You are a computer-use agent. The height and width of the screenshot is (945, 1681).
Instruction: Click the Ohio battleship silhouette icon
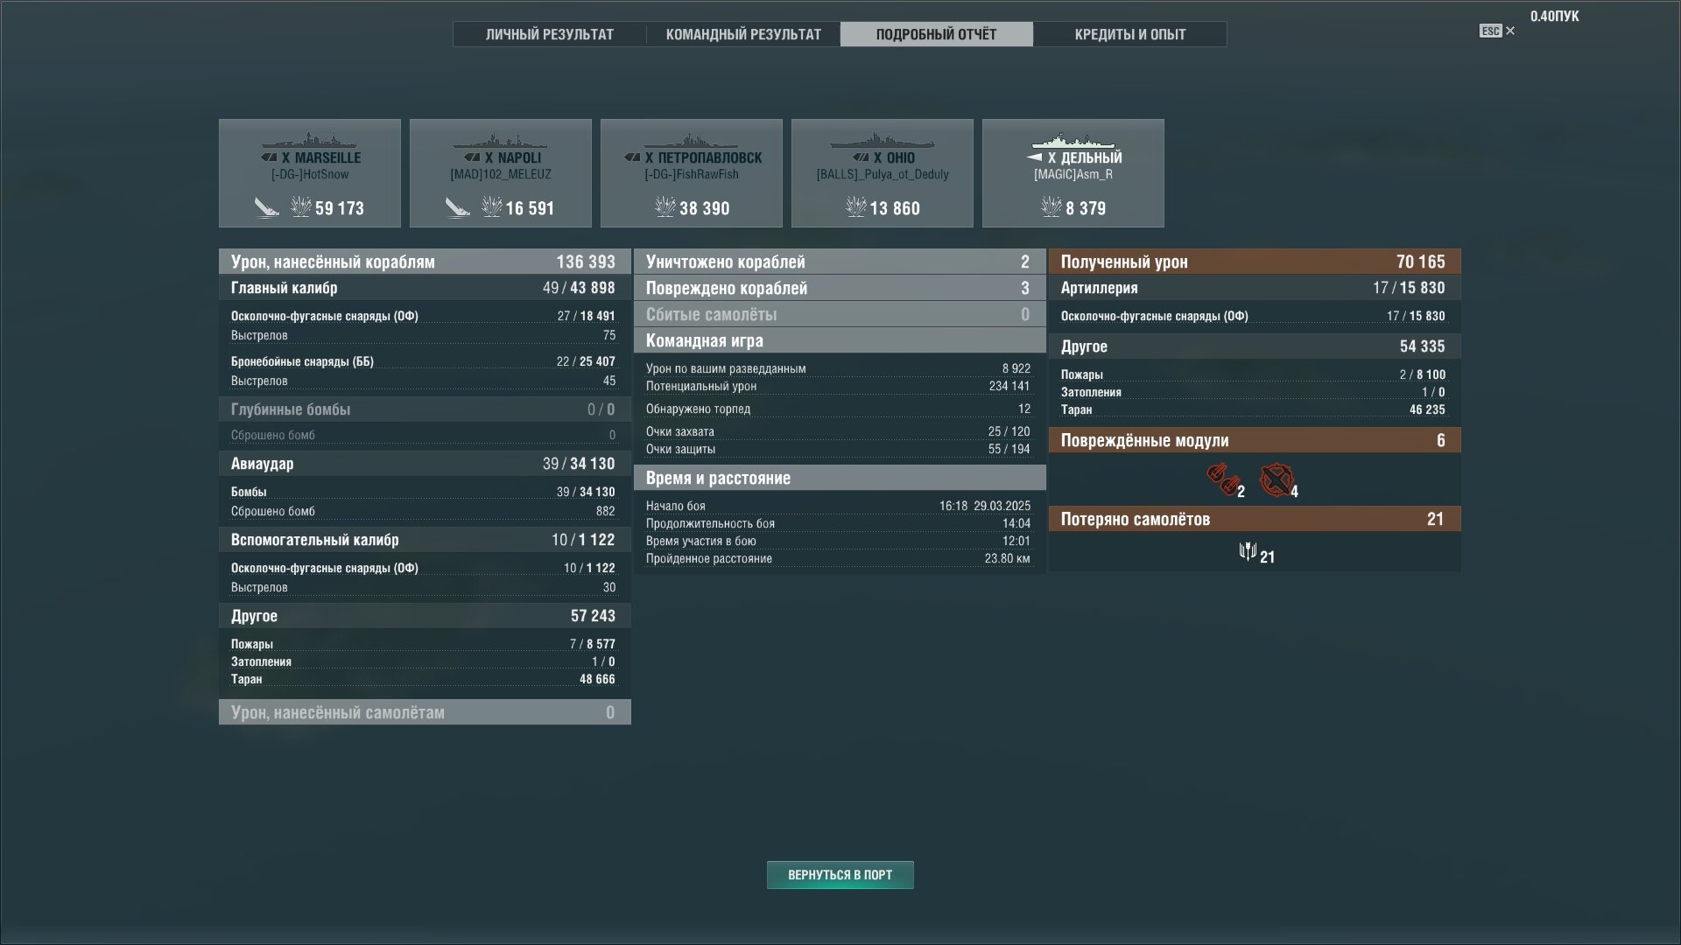[x=882, y=140]
